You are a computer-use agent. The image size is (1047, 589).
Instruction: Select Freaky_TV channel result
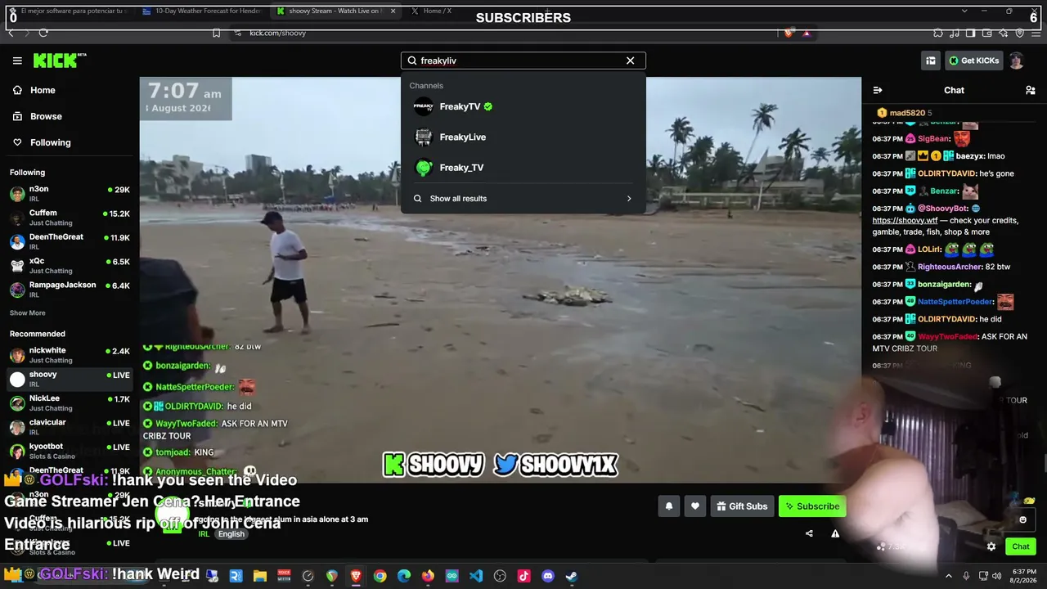523,168
